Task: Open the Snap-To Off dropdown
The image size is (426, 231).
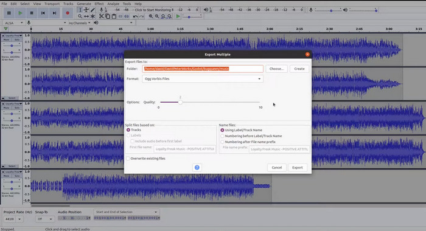Action: pyautogui.click(x=44, y=219)
